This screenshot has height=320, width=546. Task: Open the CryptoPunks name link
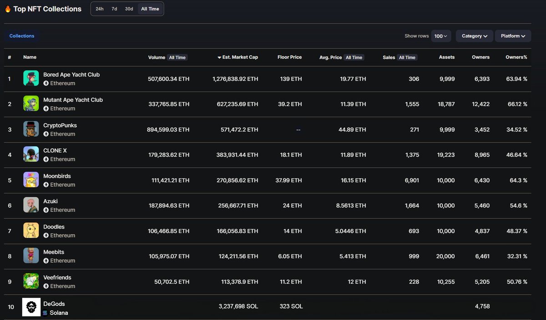(60, 125)
